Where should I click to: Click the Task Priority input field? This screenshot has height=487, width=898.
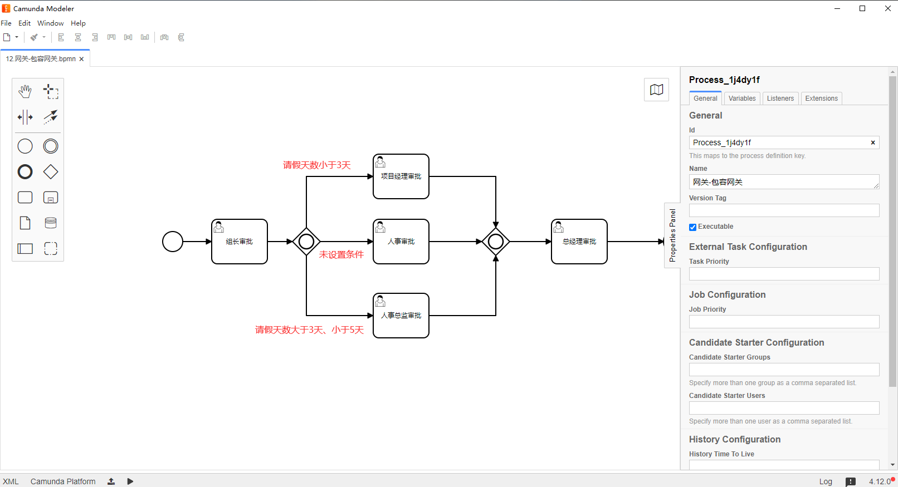point(784,274)
